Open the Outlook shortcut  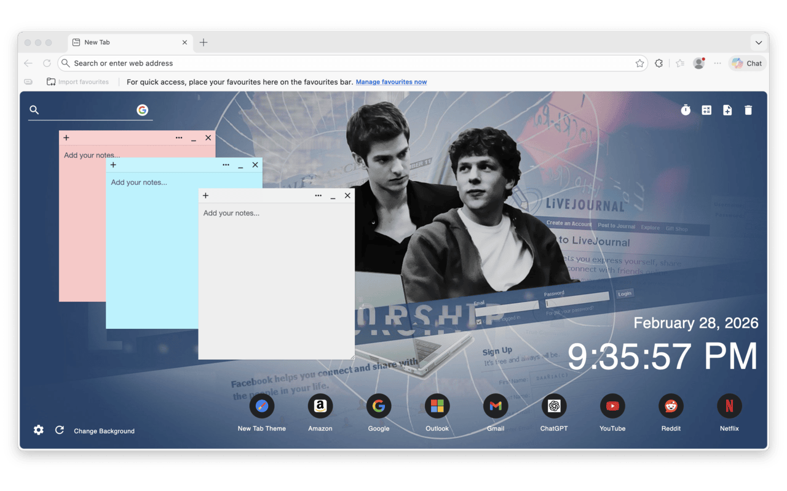pos(437,406)
